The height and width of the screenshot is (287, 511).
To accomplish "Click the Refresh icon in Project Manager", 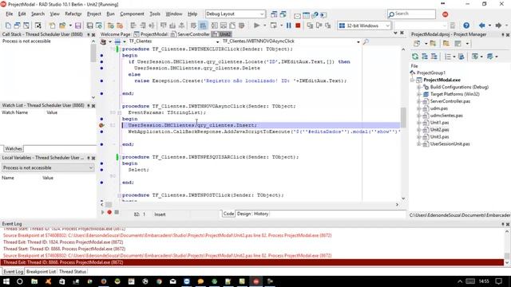I will coord(415,57).
